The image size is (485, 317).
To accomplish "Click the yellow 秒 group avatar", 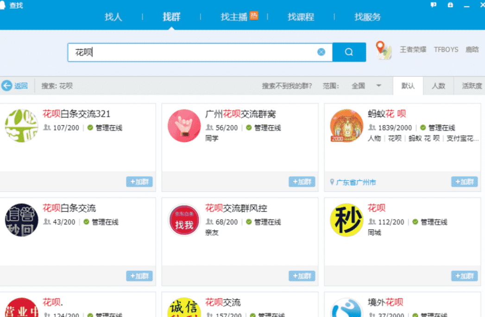I will click(x=346, y=220).
